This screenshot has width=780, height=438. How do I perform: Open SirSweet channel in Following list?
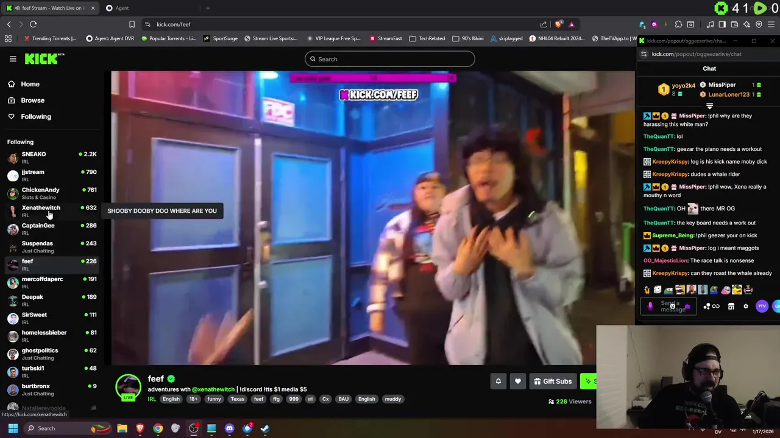tap(52, 318)
